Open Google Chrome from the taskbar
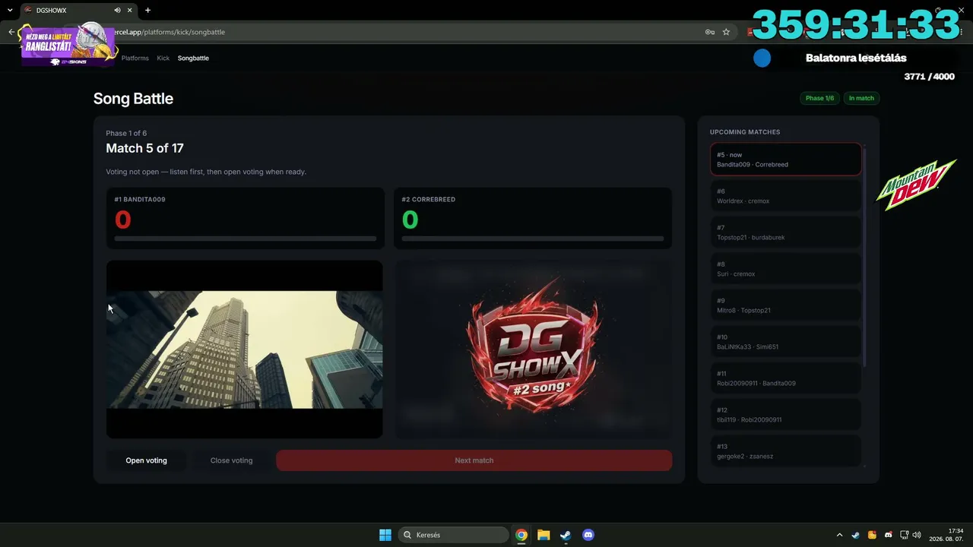The image size is (973, 547). [521, 535]
